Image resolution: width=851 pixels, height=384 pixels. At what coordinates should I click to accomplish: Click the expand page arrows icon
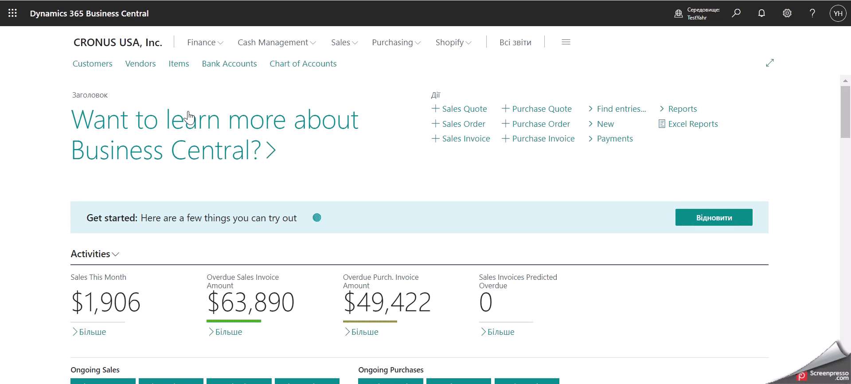click(x=770, y=63)
